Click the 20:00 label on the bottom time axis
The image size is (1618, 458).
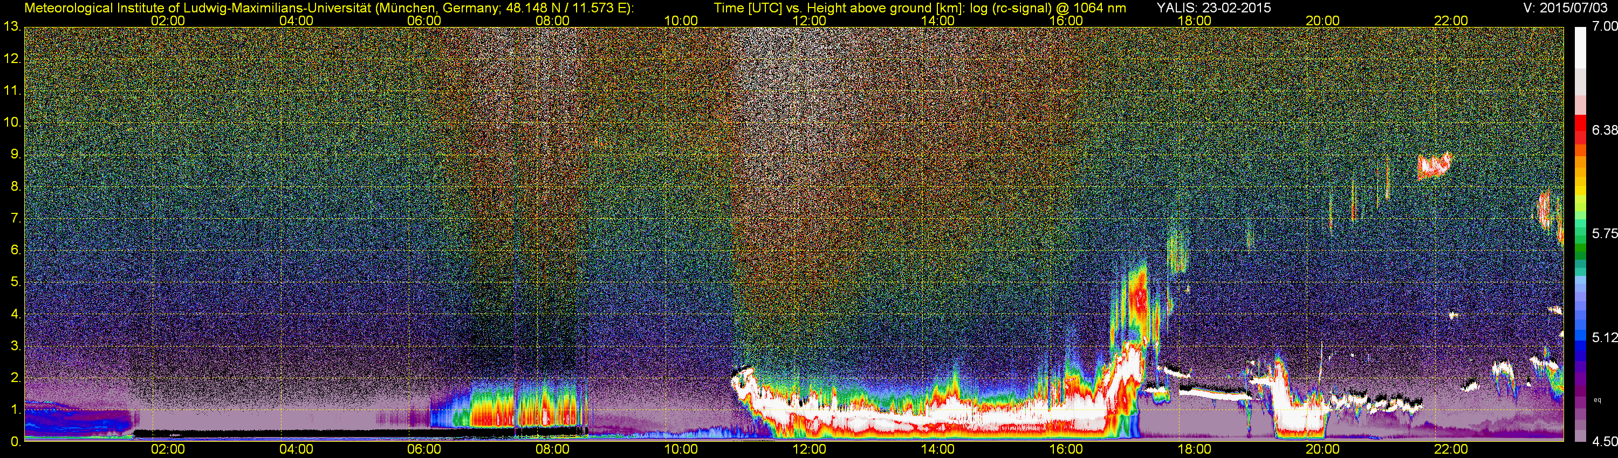point(1323,449)
